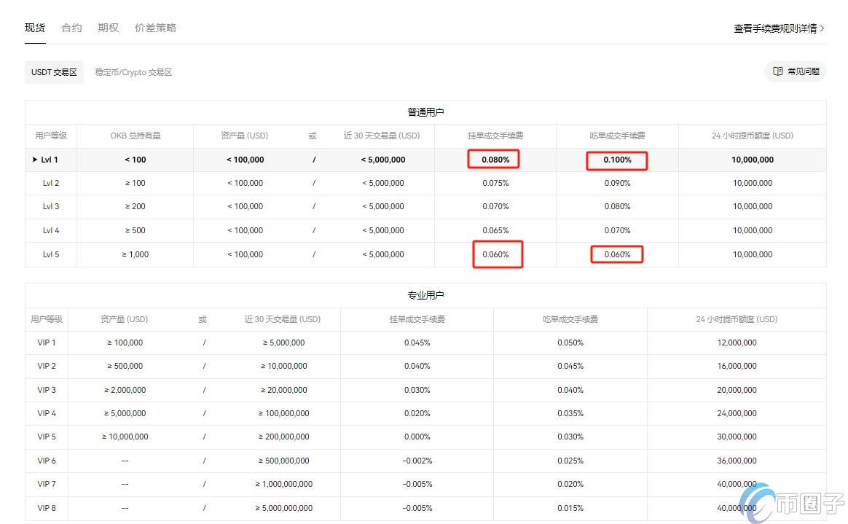Select the VIP 8 row
This screenshot has width=848, height=524.
[46, 508]
